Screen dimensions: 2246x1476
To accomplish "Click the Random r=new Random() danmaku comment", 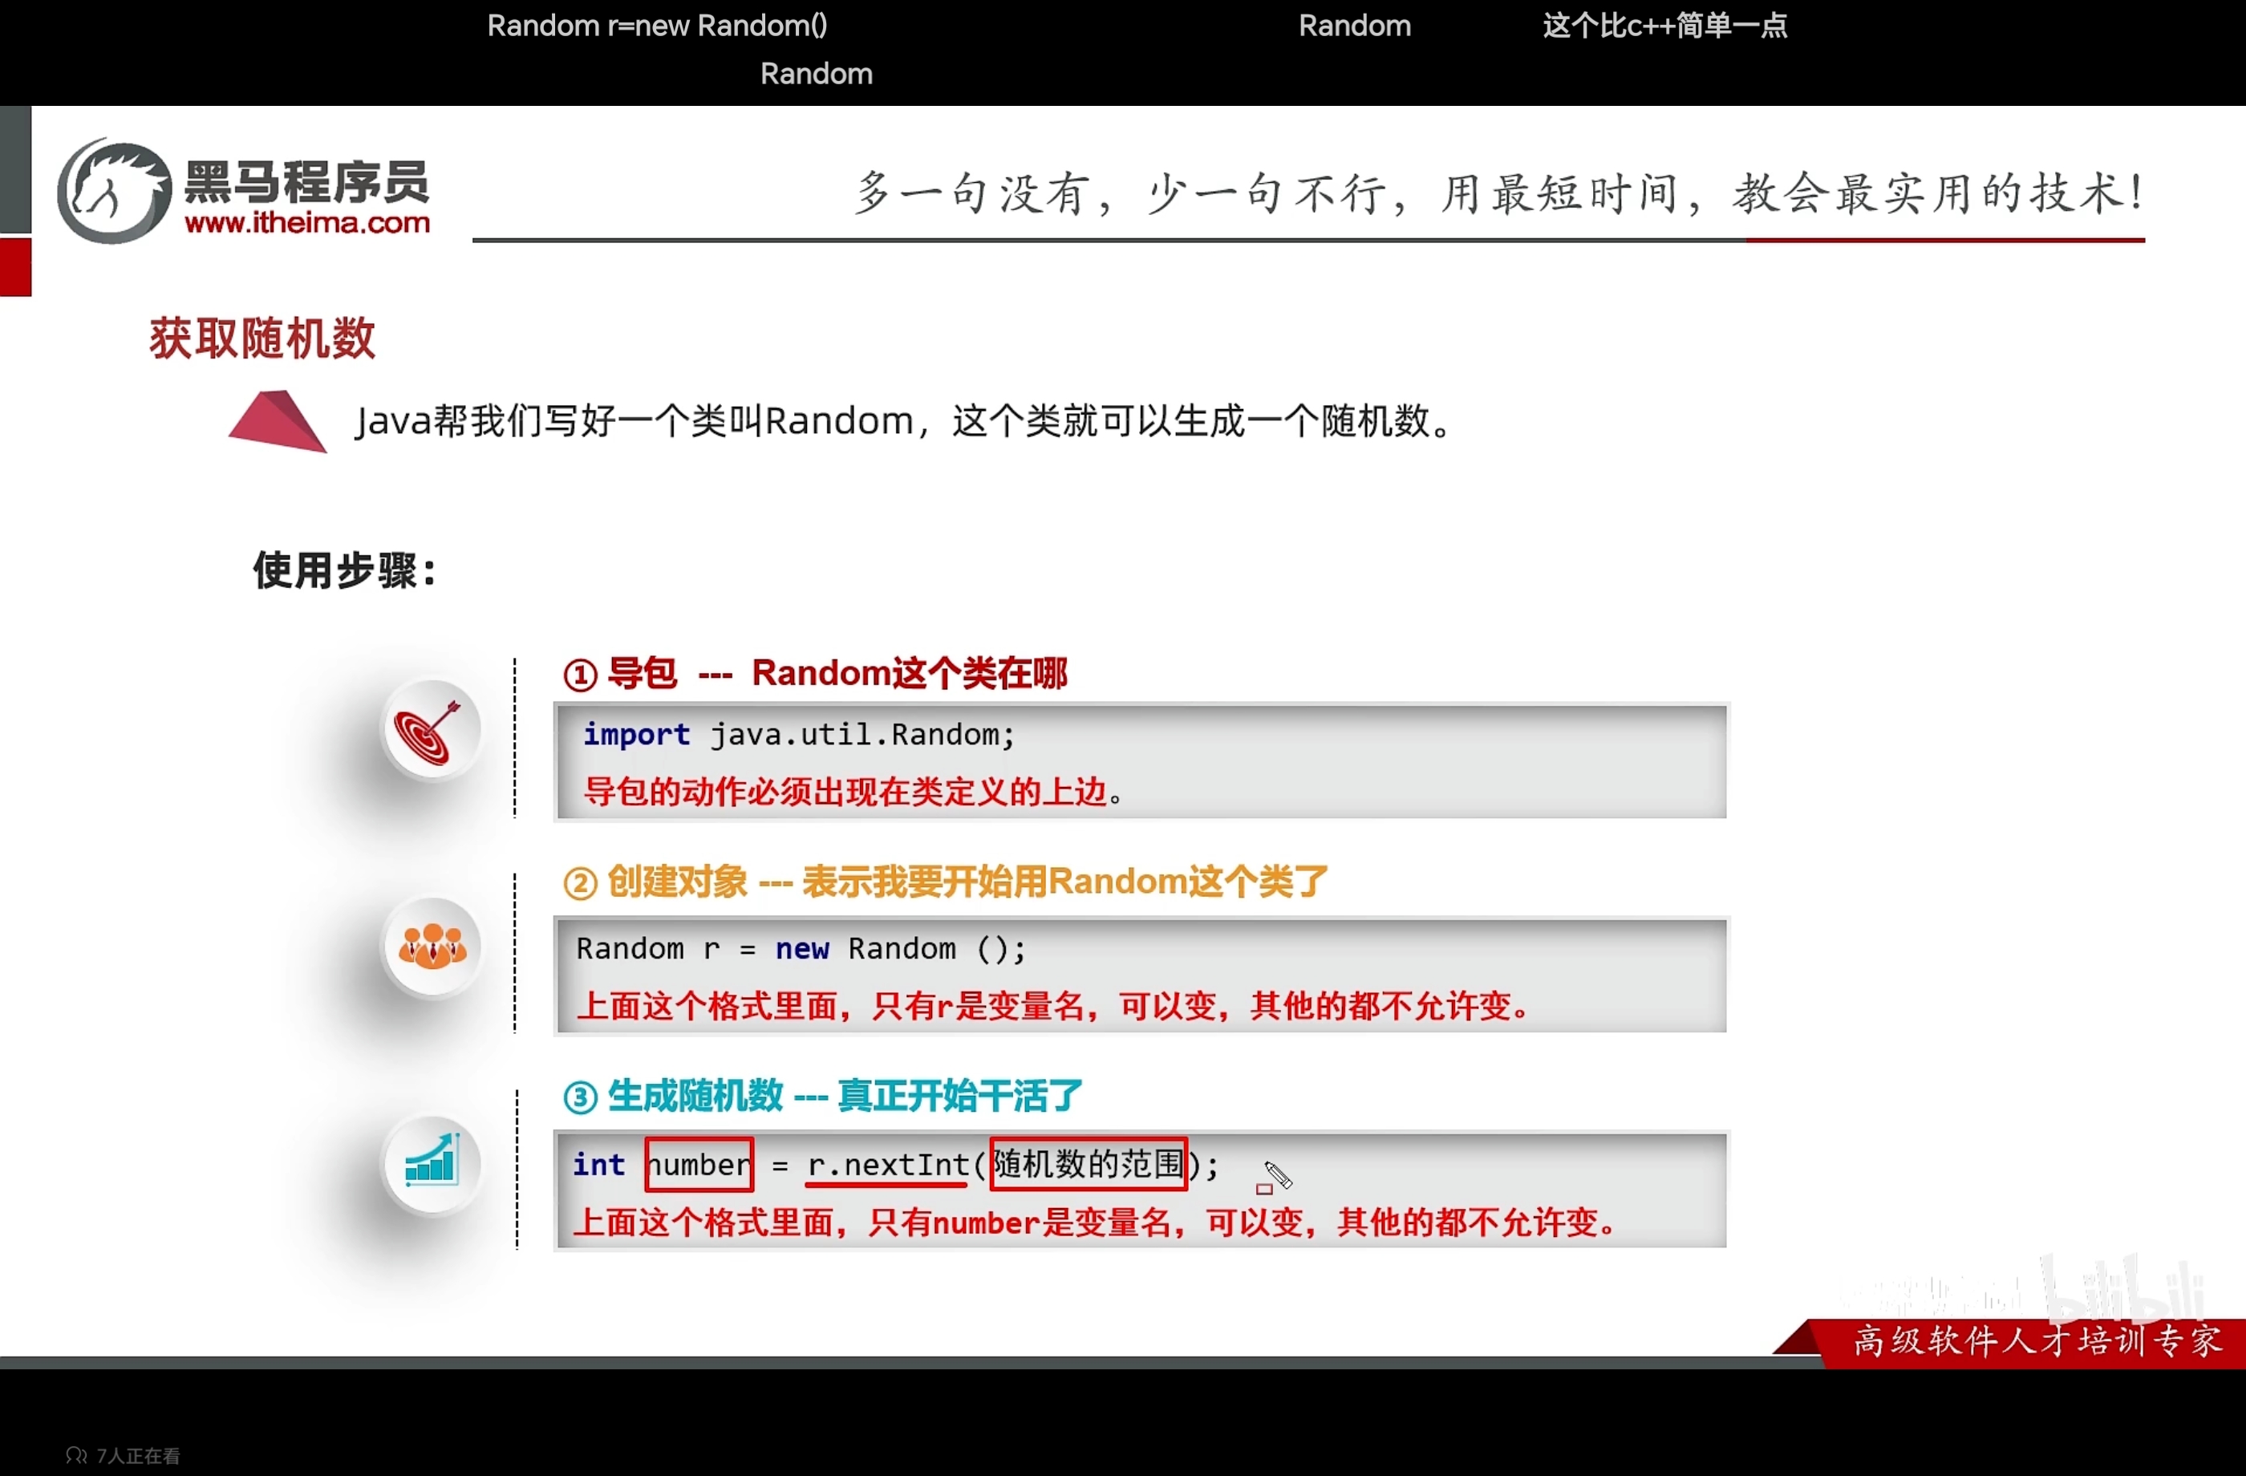I will tap(657, 26).
